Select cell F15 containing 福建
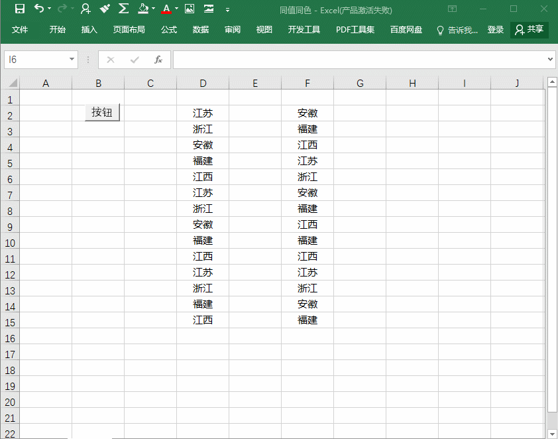558x439 pixels. click(x=307, y=320)
